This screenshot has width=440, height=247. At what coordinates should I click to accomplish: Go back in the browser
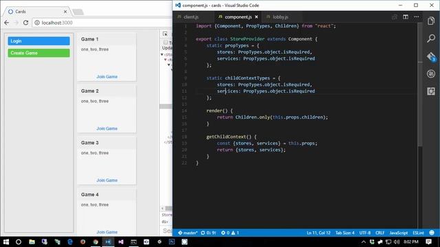(x=7, y=23)
